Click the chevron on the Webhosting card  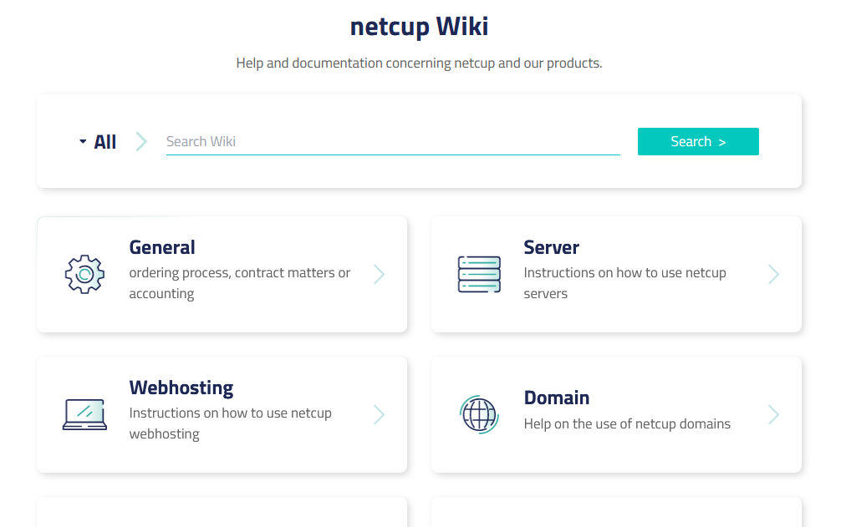pyautogui.click(x=379, y=414)
